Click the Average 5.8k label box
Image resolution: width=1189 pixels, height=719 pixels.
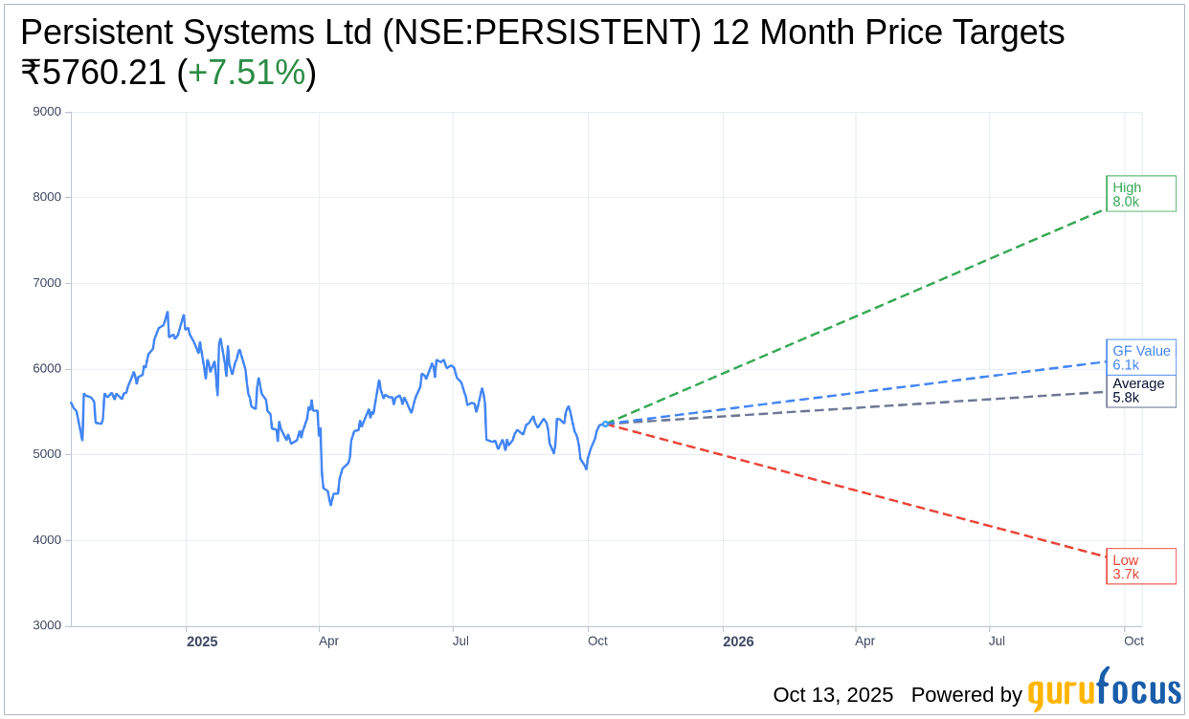[1140, 391]
